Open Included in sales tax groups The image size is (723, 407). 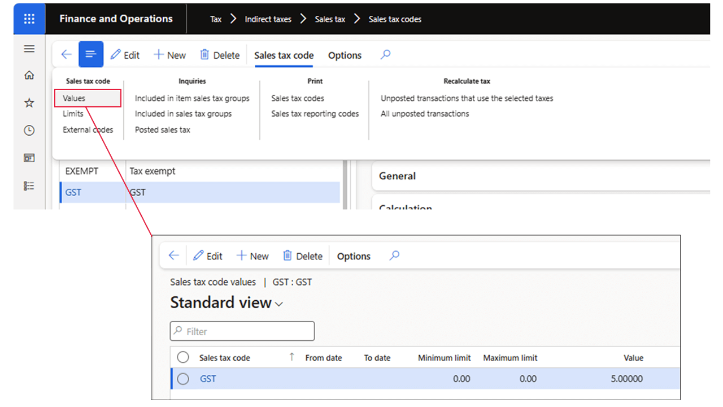pos(183,114)
